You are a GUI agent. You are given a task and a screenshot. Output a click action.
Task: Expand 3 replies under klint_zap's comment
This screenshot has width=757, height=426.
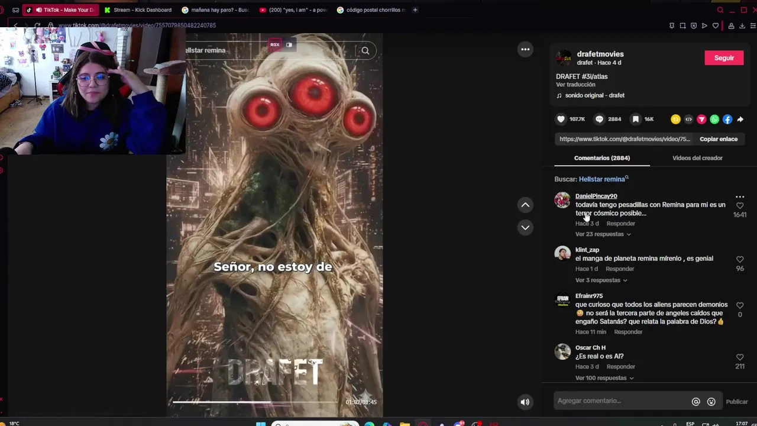[x=601, y=280]
